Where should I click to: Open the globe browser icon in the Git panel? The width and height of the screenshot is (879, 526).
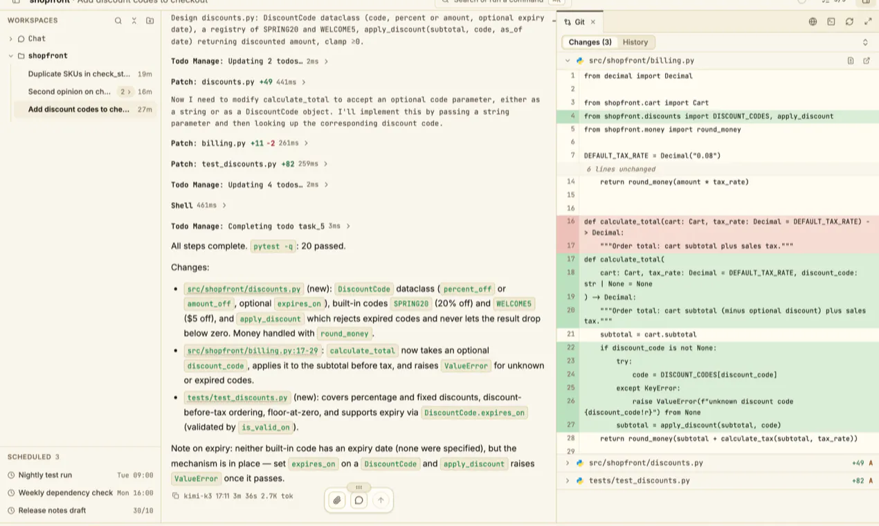[x=813, y=21]
